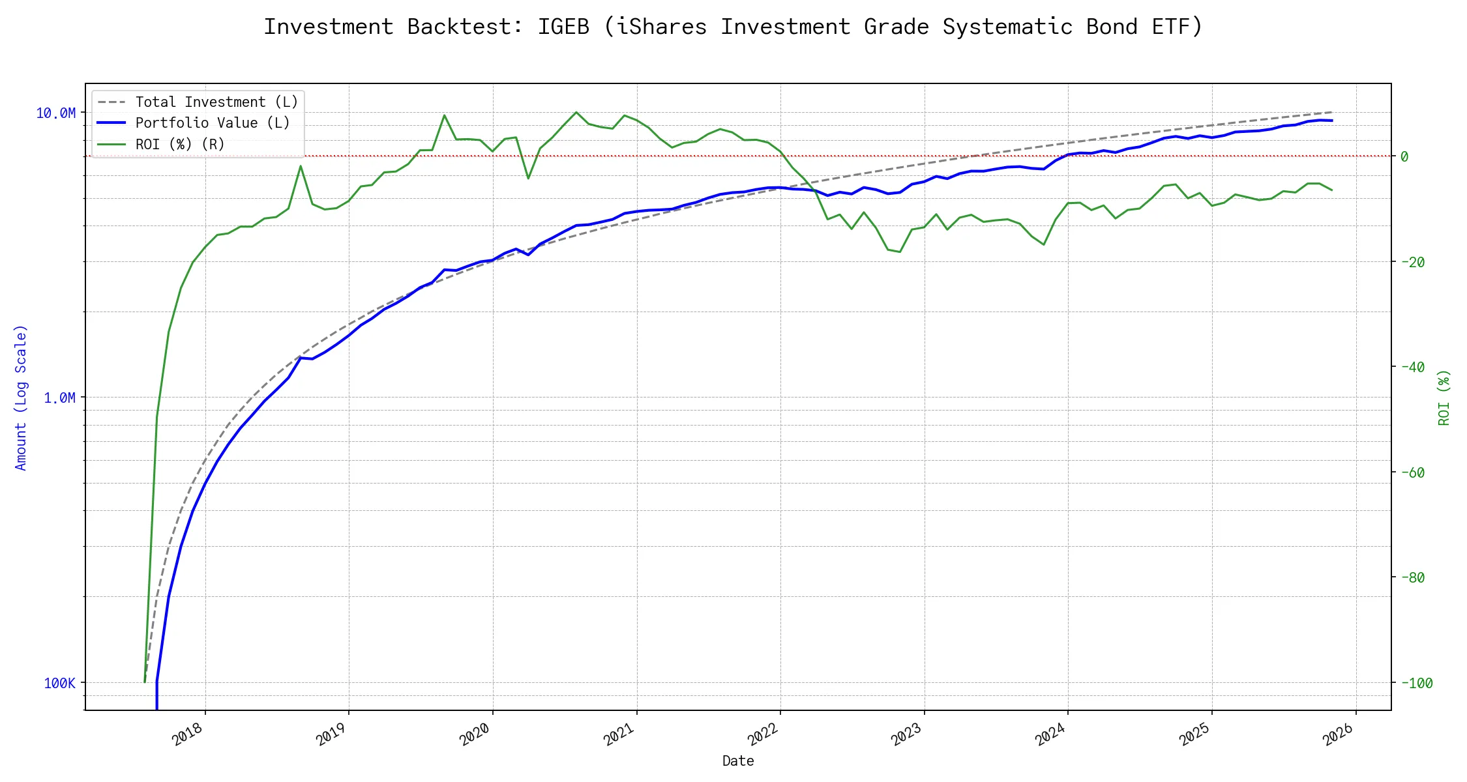Click the 10.0M left axis label
This screenshot has height=782, width=1467.
coord(55,113)
